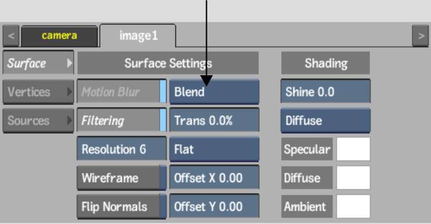Pick the Ambient color swatch
The width and height of the screenshot is (431, 224).
pyautogui.click(x=353, y=207)
